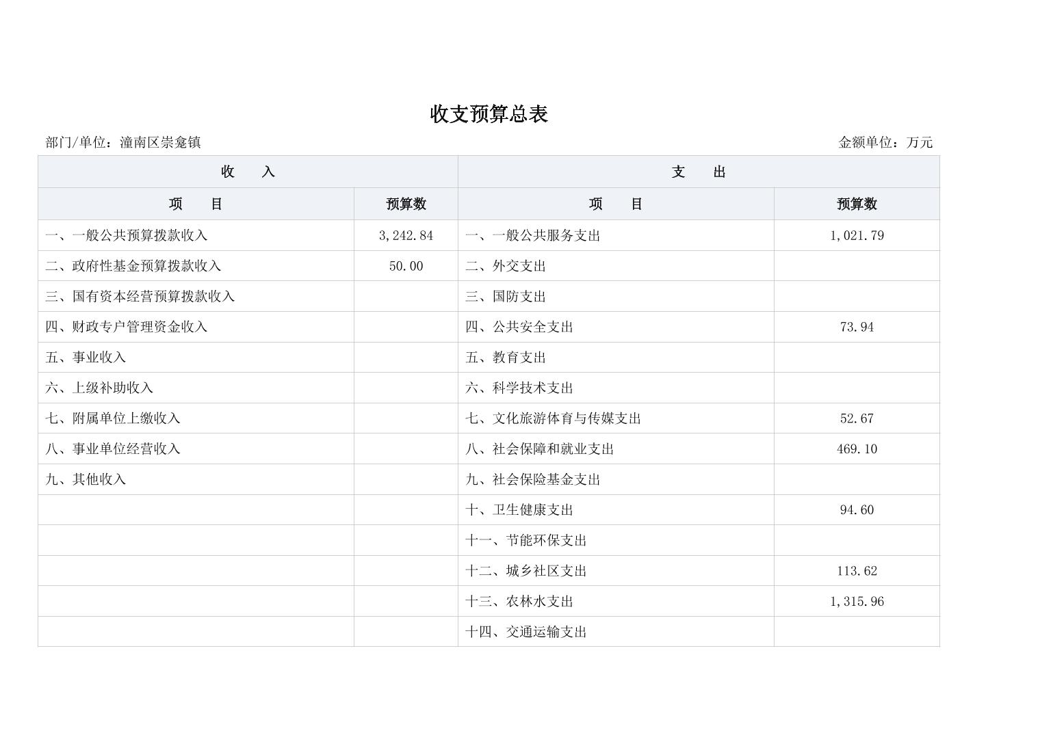The image size is (1040, 735).
Task: Select the 卫生健康支出 row label
Action: coord(519,510)
